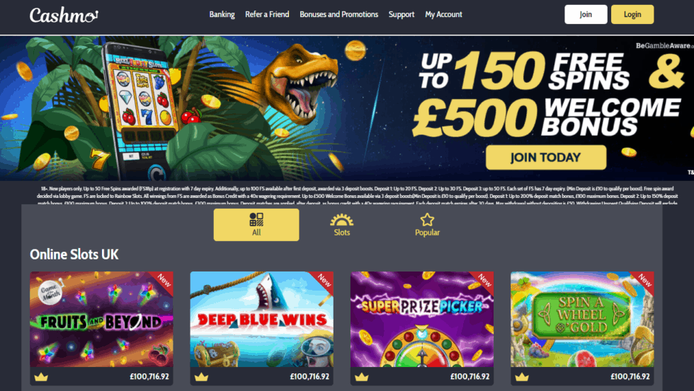Open the Banking menu item
Screen dimensions: 694x391
(222, 15)
